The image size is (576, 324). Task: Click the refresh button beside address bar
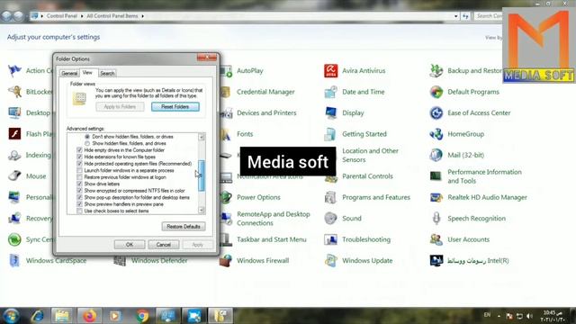pyautogui.click(x=465, y=16)
